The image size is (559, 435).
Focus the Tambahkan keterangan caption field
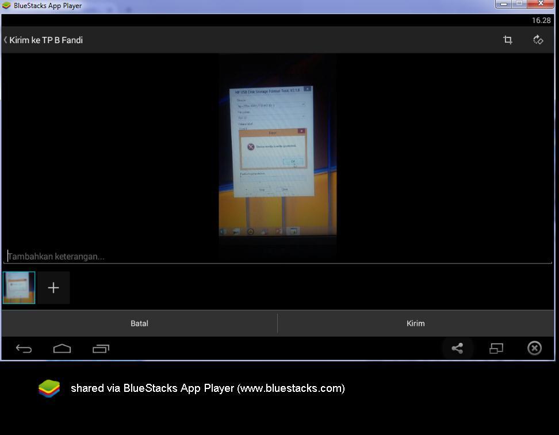tap(277, 257)
